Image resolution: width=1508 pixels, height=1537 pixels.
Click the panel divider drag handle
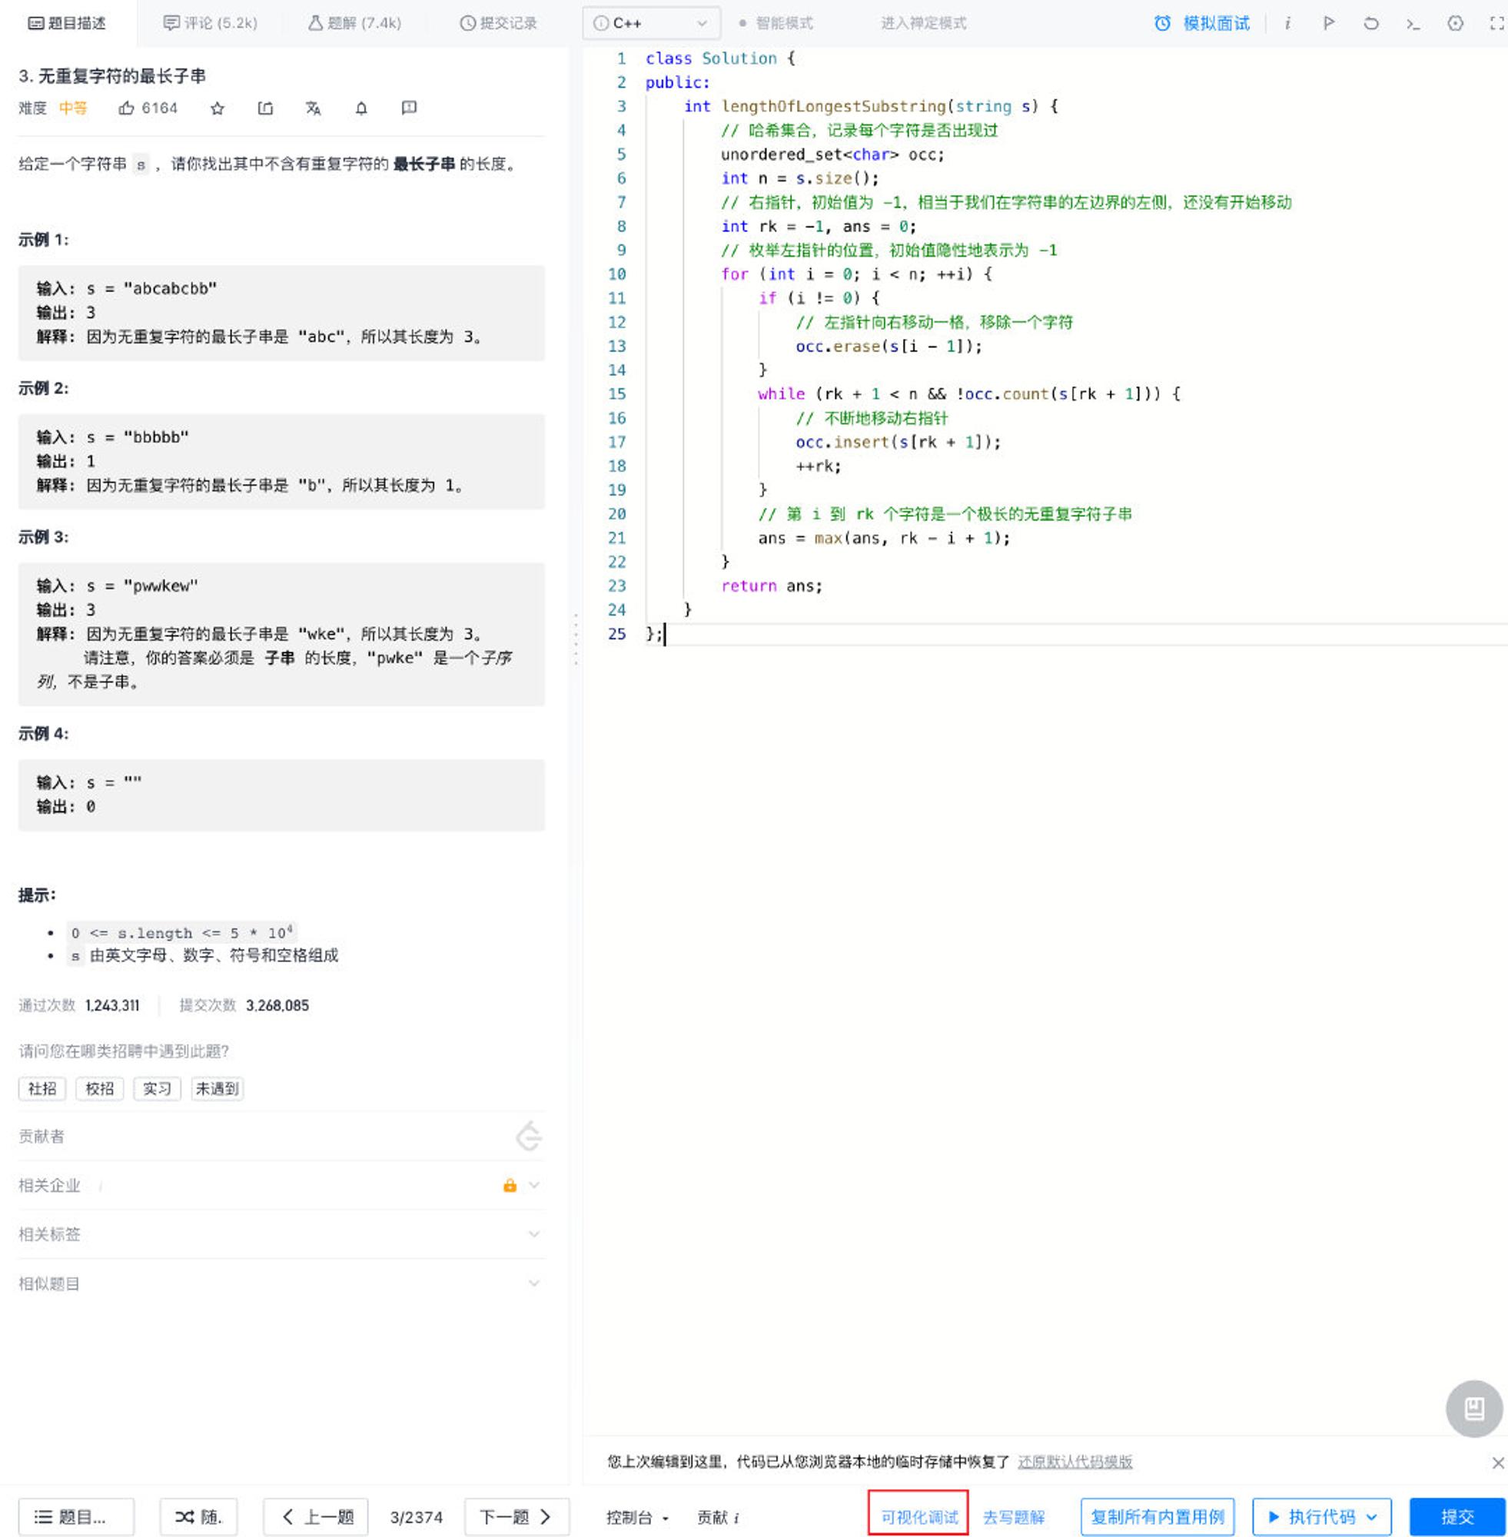[x=576, y=638]
